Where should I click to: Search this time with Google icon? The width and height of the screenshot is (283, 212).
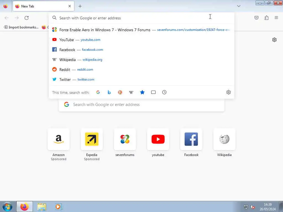(98, 92)
